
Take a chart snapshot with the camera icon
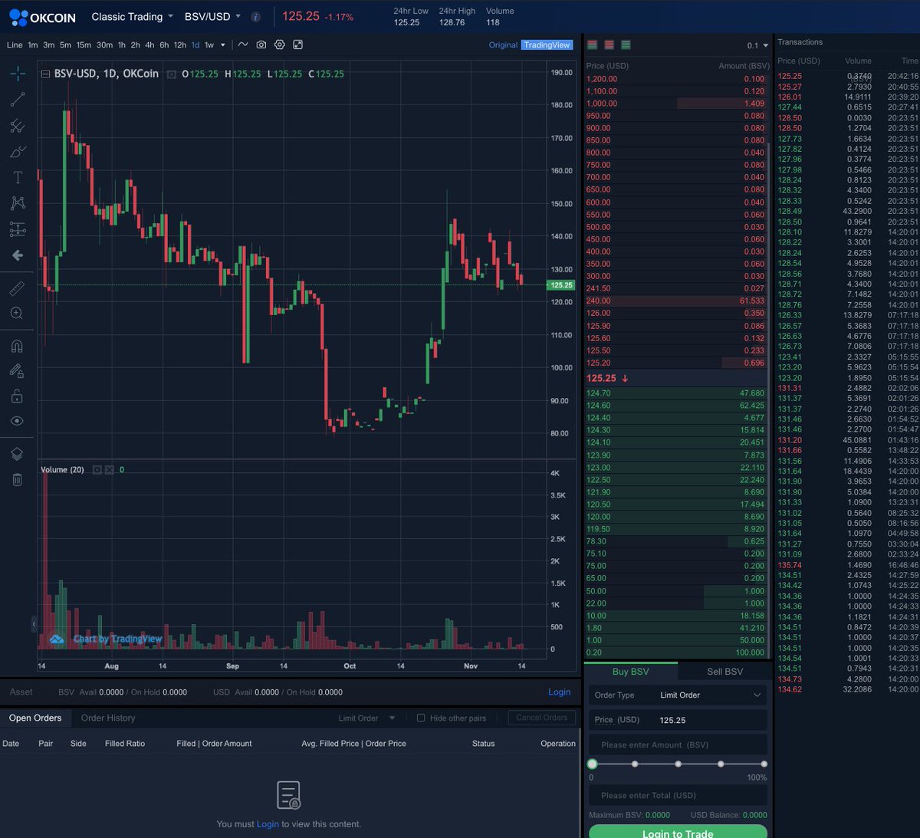261,44
